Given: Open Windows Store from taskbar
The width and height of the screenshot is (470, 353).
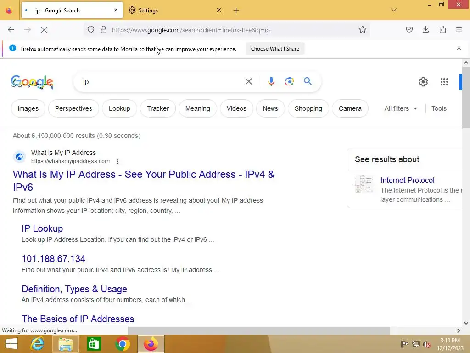Looking at the screenshot, I should coord(94,344).
